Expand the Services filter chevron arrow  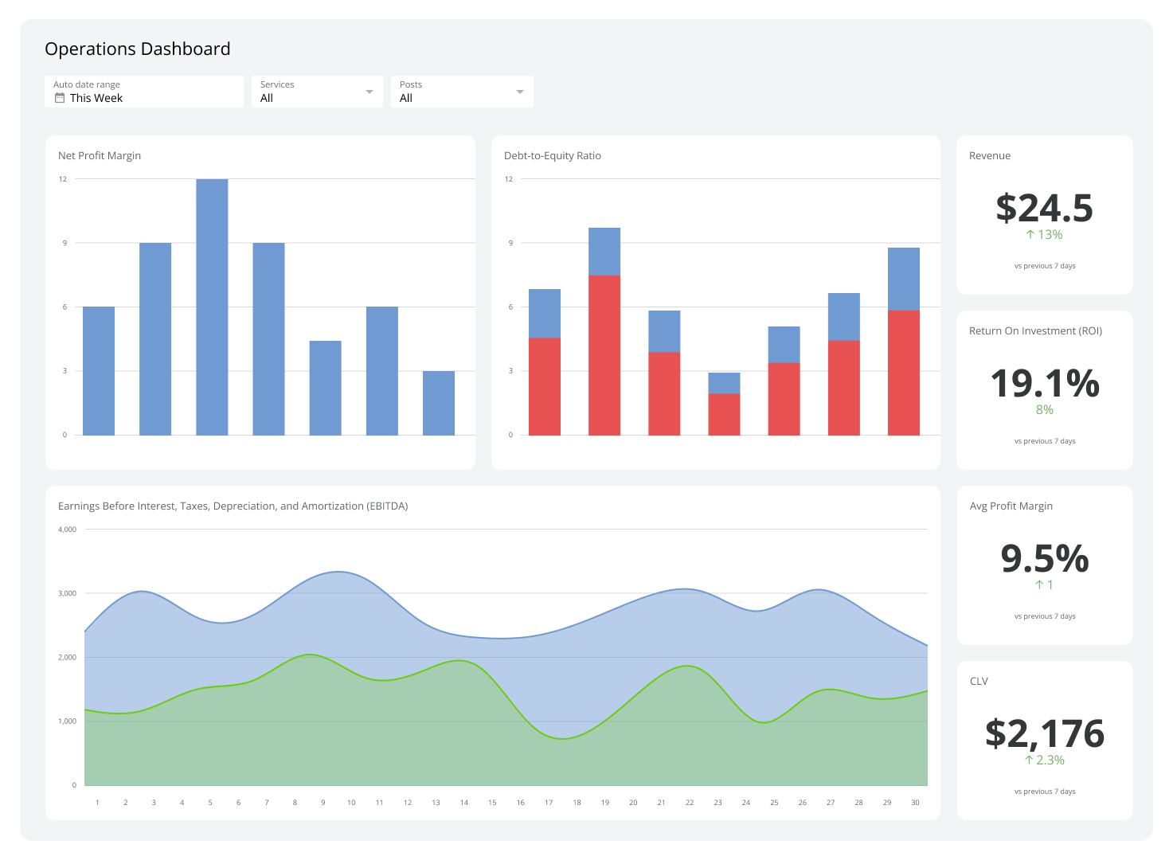point(369,91)
